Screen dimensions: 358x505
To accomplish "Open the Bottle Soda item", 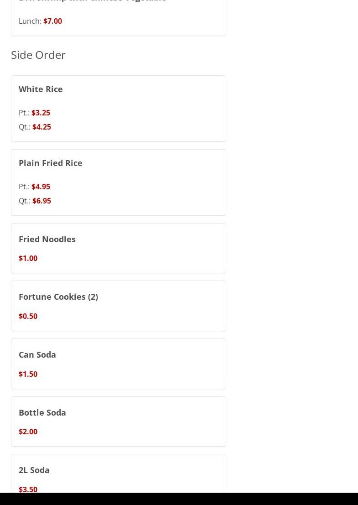I will pyautogui.click(x=42, y=412).
